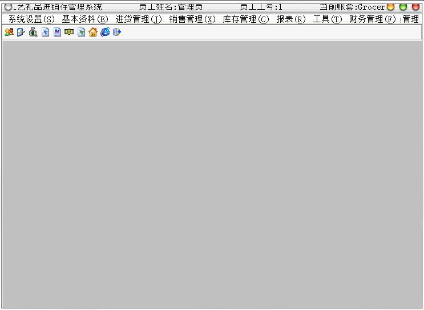Open the 进货管理(J) menu
The height and width of the screenshot is (310, 424).
pos(139,19)
